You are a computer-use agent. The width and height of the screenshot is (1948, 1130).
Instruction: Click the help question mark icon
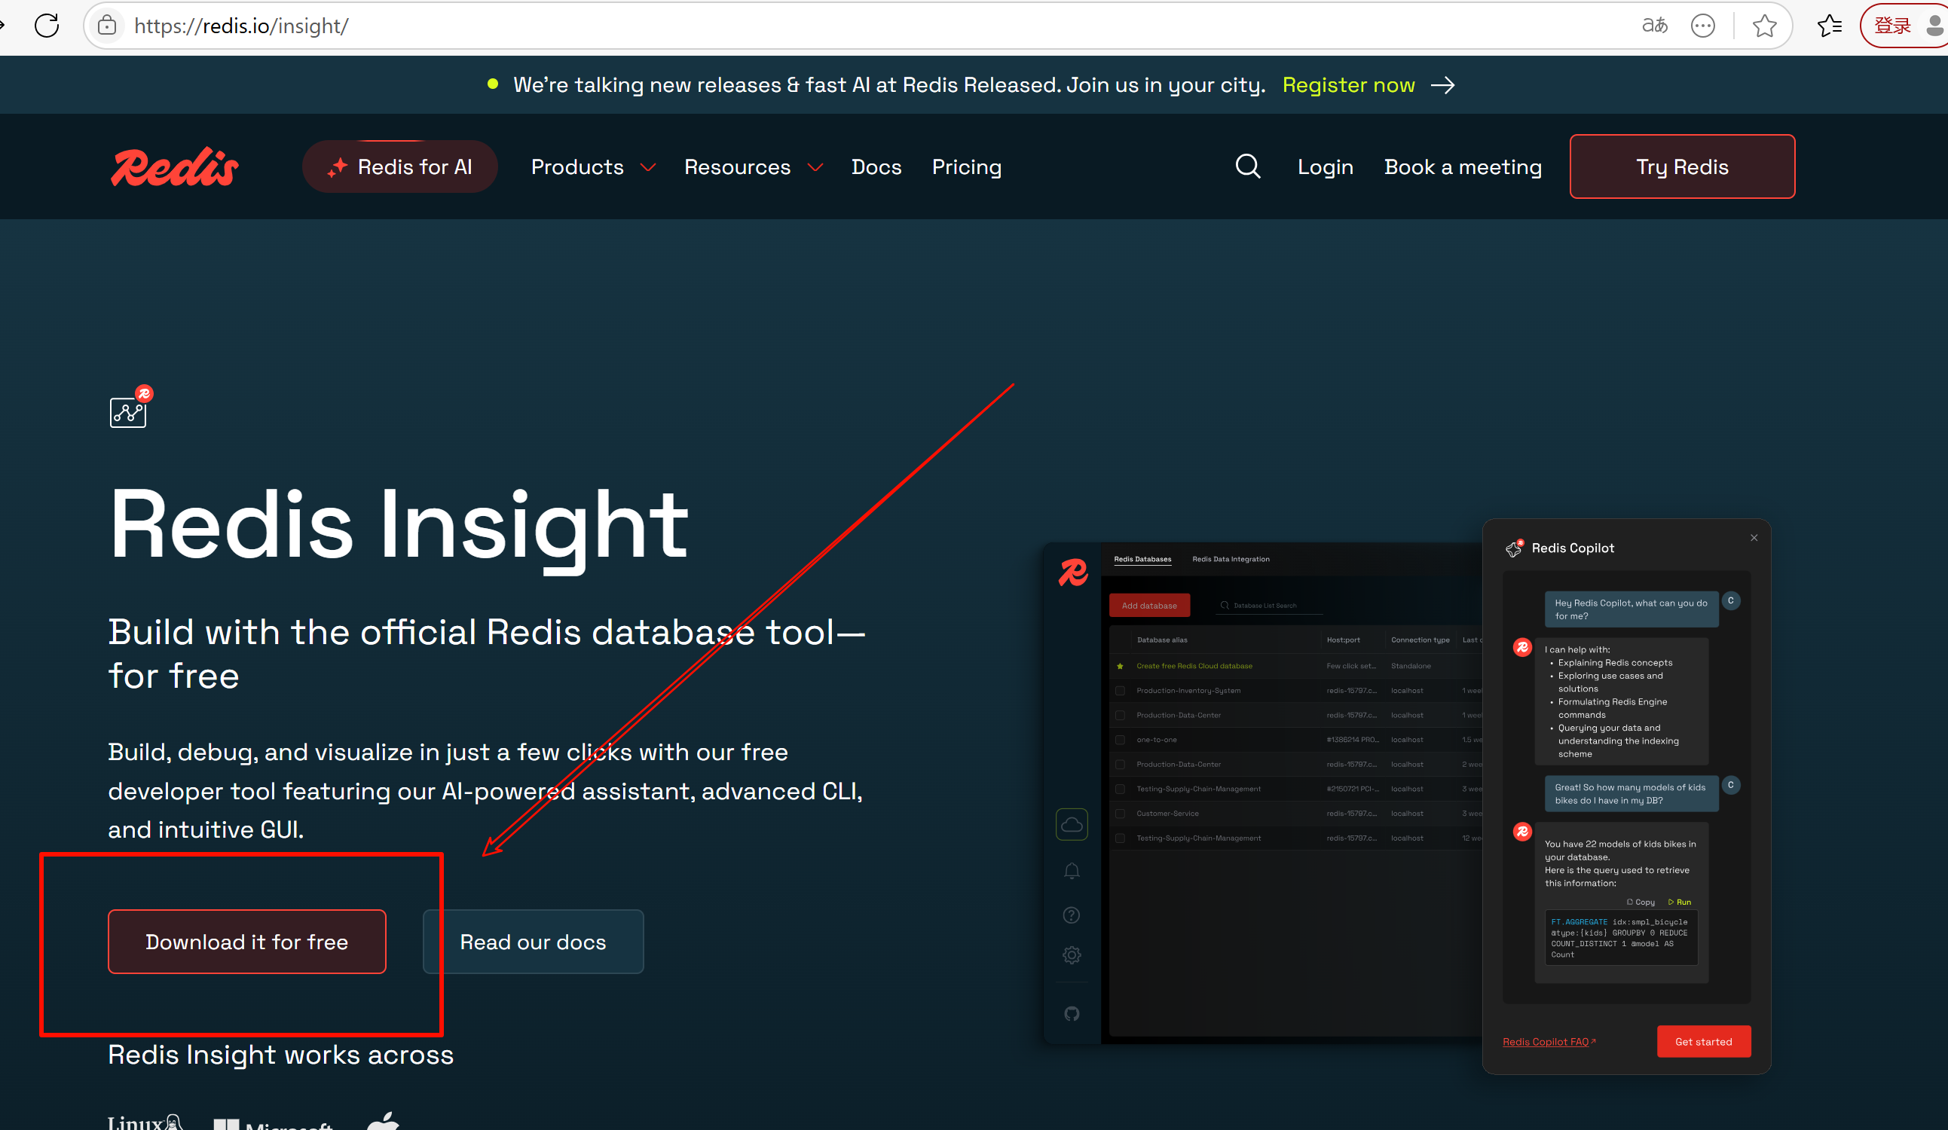pos(1072,915)
